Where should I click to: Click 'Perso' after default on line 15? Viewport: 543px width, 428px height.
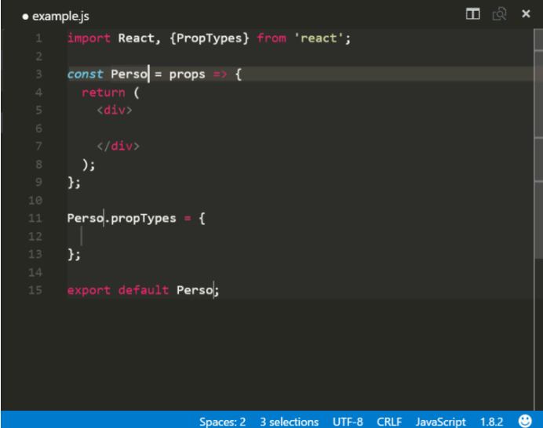pos(195,290)
